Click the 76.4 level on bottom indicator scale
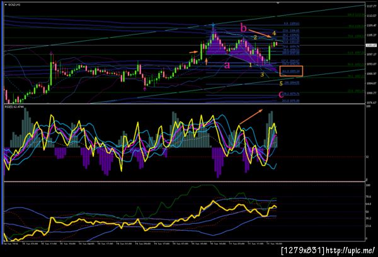378x257 pixels. coord(368,197)
